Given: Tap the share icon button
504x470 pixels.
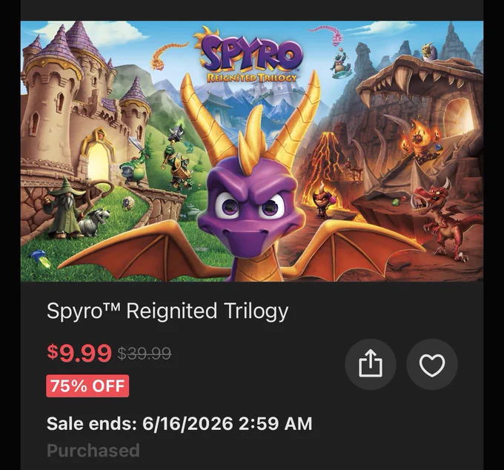Looking at the screenshot, I should pyautogui.click(x=371, y=364).
